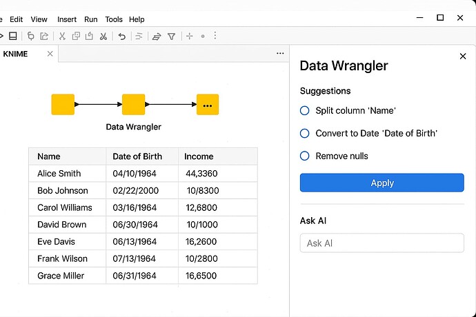Image resolution: width=476 pixels, height=317 pixels.
Task: Click the "Grace Miller" cell
Action: click(68, 276)
